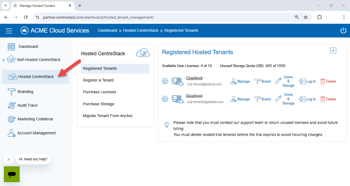
Task: Delete the second tenant
Action: pyautogui.click(x=328, y=99)
